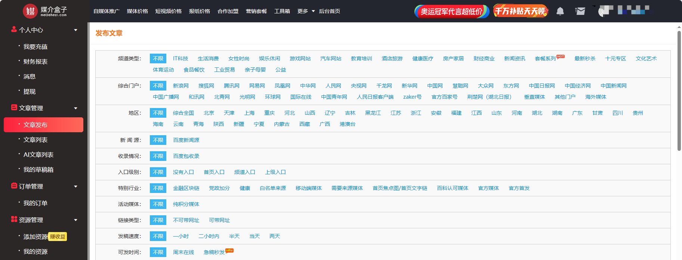Choose 可带网址 link type
The width and height of the screenshot is (682, 260).
point(219,220)
